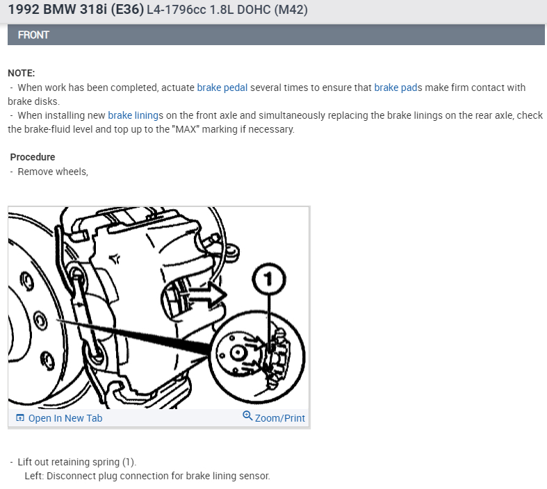Click the circled number 1 callout
This screenshot has height=489, width=547.
point(268,279)
